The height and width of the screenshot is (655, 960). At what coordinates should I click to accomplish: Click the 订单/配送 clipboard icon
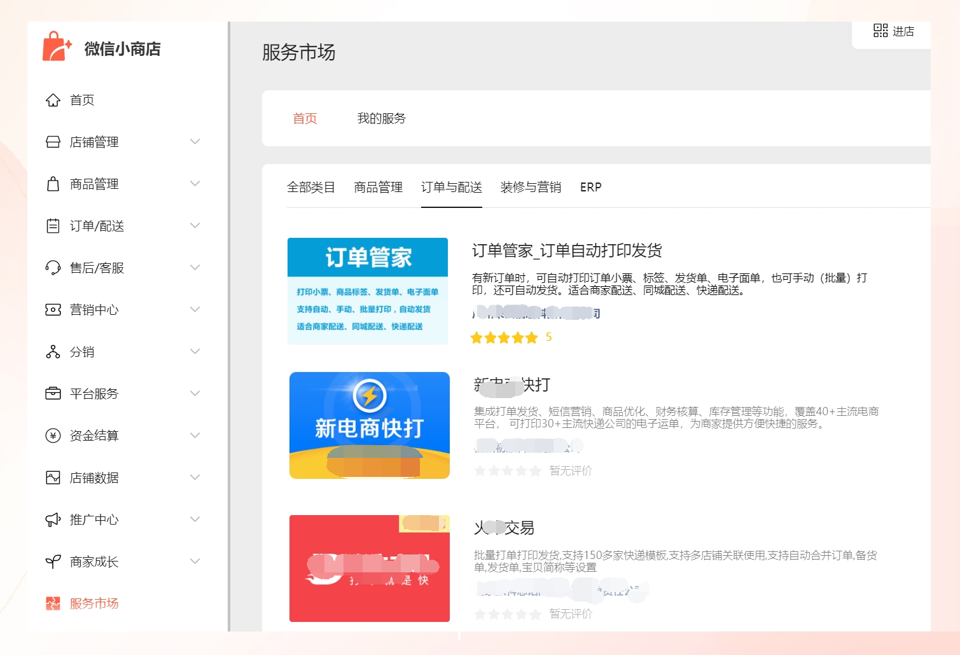(x=53, y=225)
